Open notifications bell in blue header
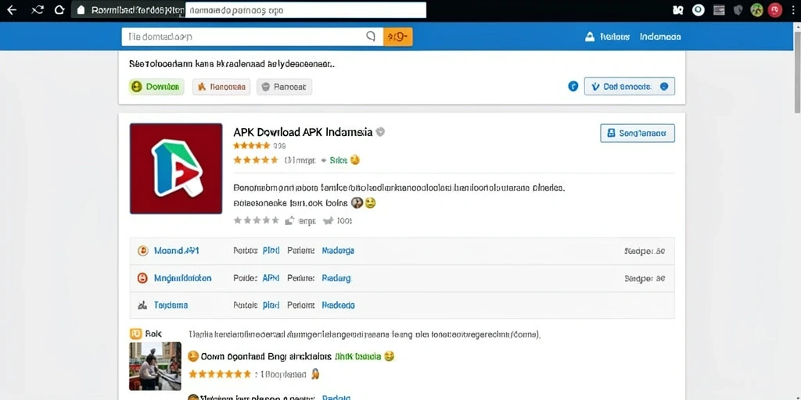This screenshot has width=801, height=400. (x=590, y=37)
